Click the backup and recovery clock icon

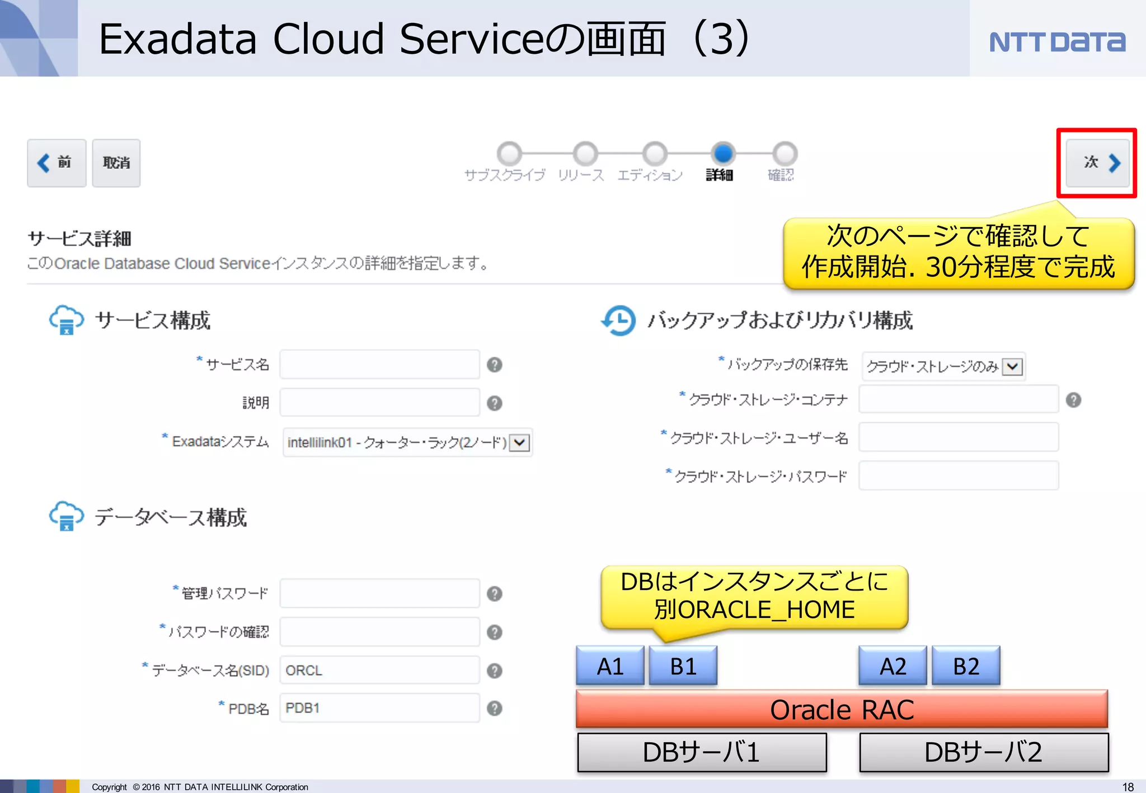point(618,320)
